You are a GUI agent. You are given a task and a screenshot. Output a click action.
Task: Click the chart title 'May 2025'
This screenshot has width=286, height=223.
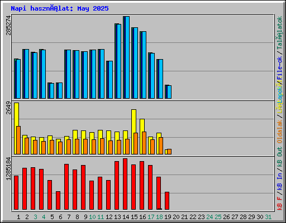click(93, 8)
